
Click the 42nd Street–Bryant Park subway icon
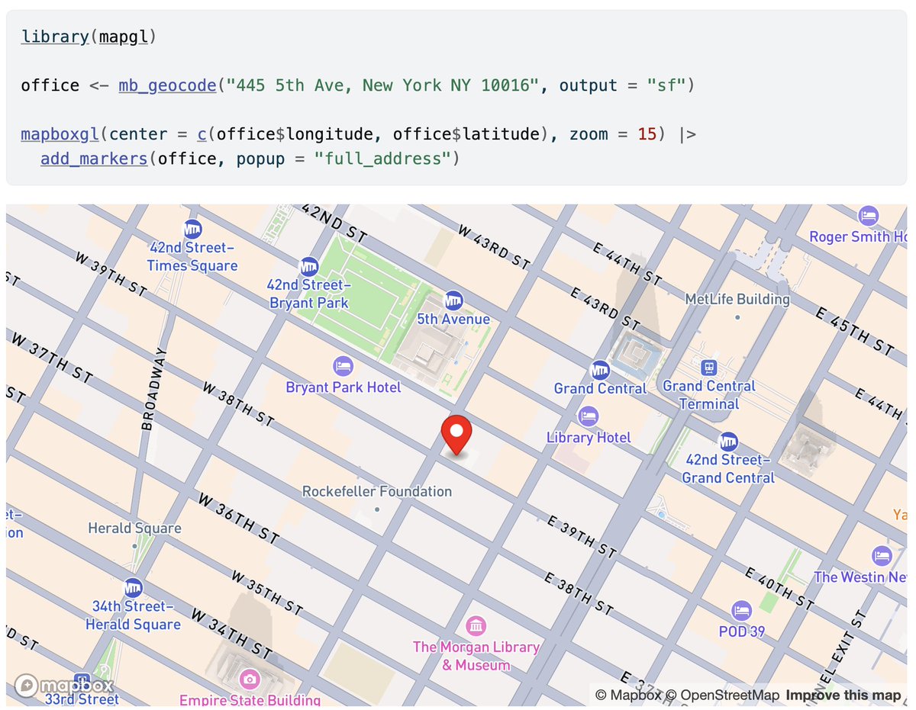[309, 266]
